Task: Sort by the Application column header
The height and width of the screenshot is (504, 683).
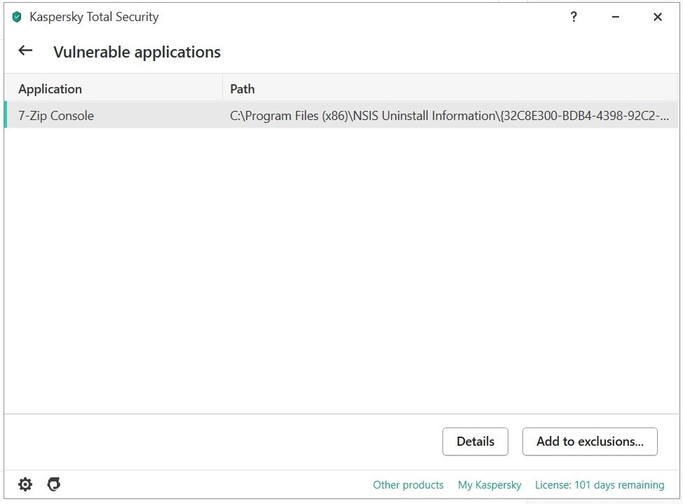Action: pos(50,89)
